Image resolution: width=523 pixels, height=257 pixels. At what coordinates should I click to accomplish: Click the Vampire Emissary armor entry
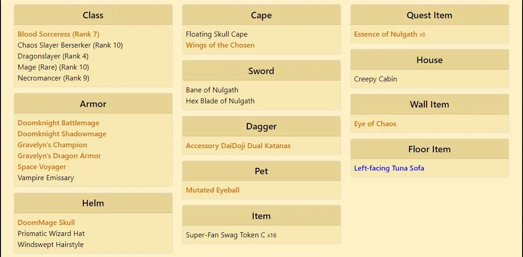46,178
